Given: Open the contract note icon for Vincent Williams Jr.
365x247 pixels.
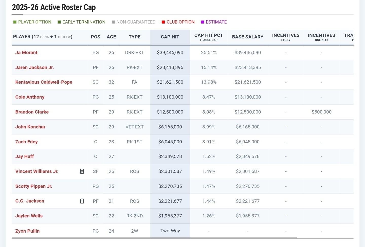Looking at the screenshot, I should tap(82, 171).
